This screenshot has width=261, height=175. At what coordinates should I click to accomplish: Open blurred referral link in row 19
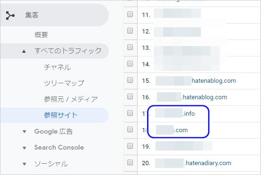click(x=184, y=146)
